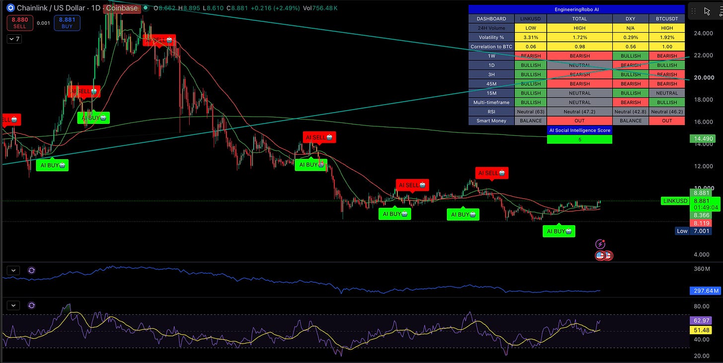
Task: Click the Low 7.001 price label
Action: click(x=694, y=231)
